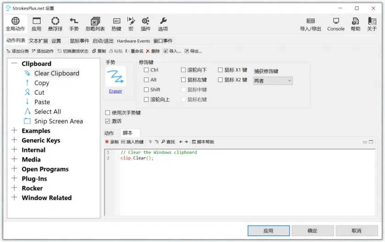Click the 复制 copy toolbar button
Image resolution: width=385 pixels, height=242 pixels.
[x=99, y=51]
